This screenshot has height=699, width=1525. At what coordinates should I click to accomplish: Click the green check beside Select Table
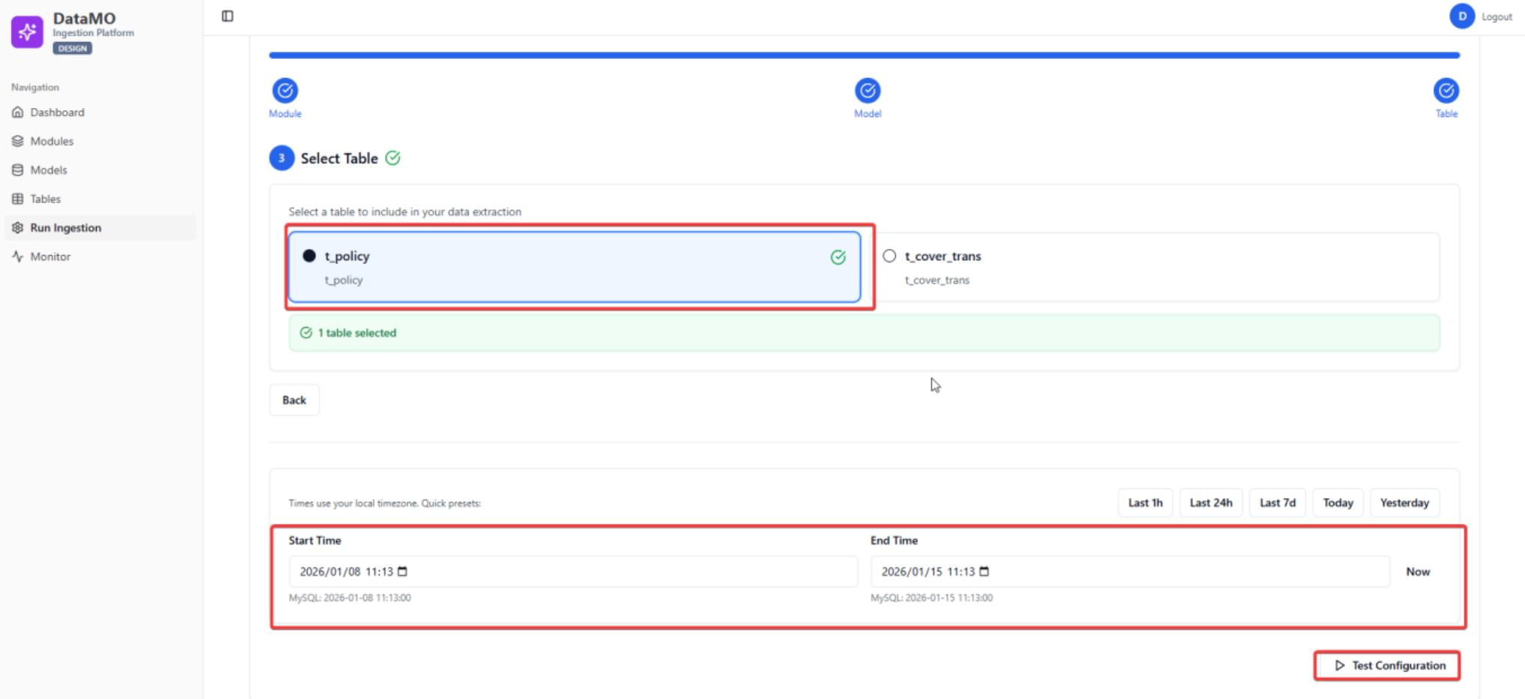(x=393, y=158)
